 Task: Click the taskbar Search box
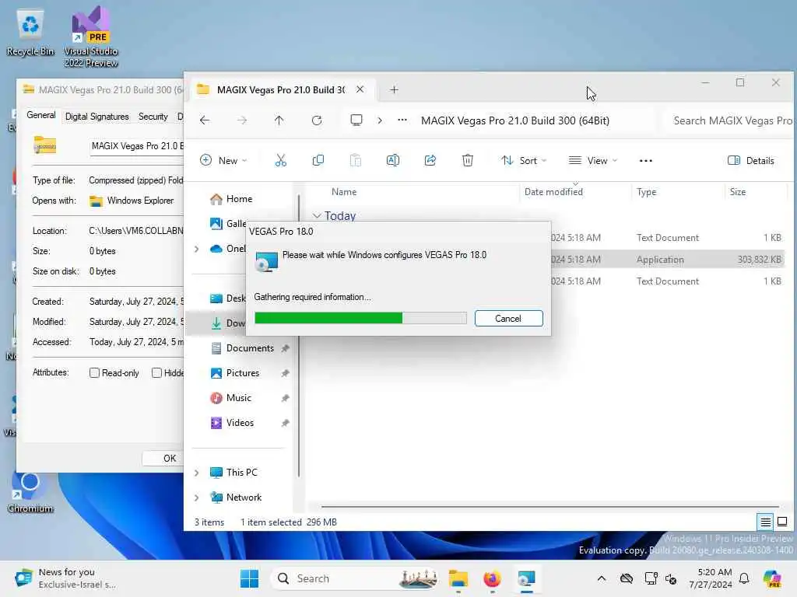click(356, 578)
